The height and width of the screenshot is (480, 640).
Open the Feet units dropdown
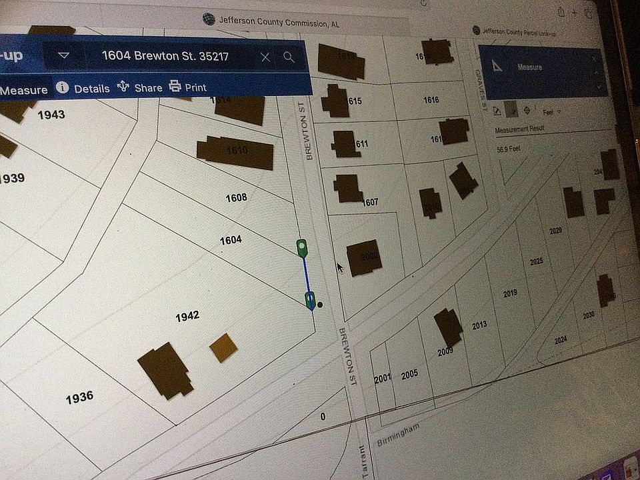(x=551, y=112)
